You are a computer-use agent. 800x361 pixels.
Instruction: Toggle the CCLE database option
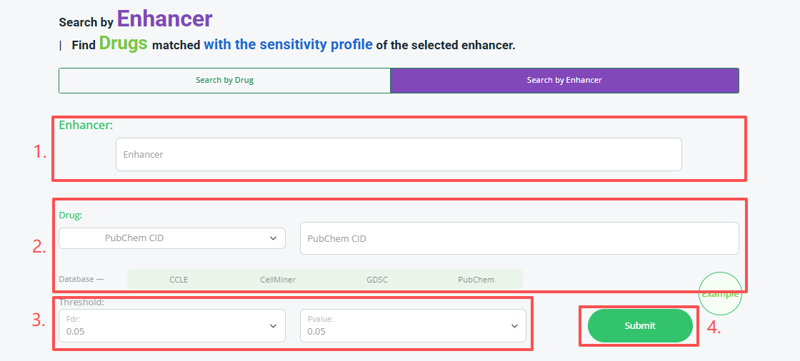179,280
